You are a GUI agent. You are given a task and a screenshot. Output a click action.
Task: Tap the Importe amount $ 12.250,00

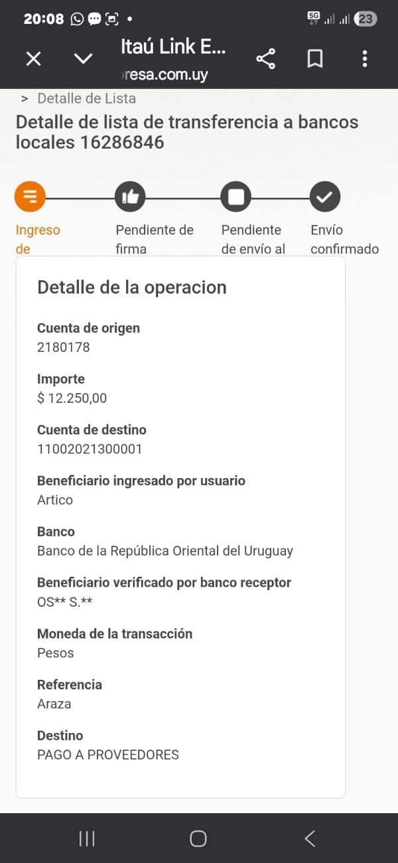72,398
